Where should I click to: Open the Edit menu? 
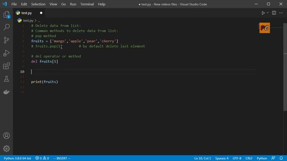(24, 4)
